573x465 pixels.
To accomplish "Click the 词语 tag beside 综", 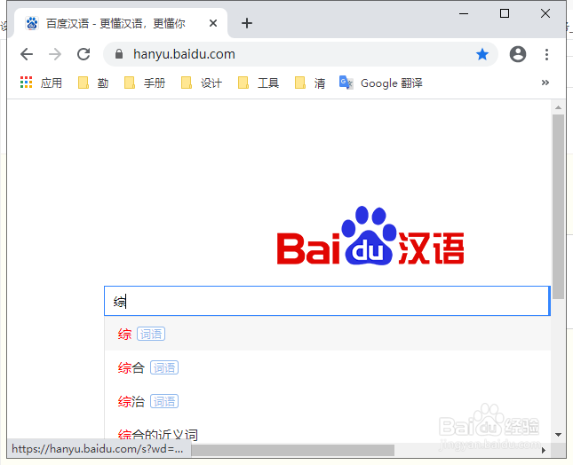I will tap(151, 334).
